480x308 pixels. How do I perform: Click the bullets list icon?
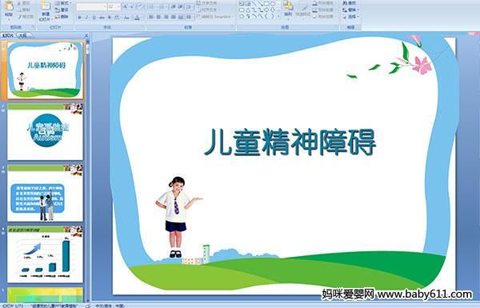tap(152, 6)
